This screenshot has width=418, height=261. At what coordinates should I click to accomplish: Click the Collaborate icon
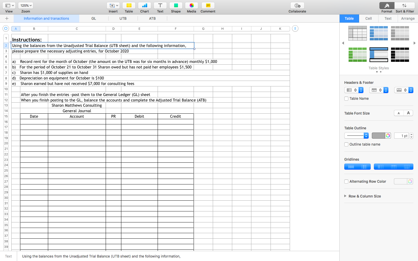tap(297, 5)
